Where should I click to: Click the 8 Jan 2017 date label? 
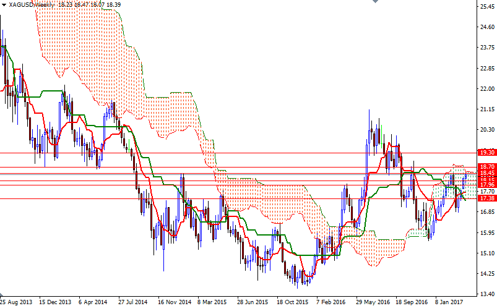click(449, 302)
